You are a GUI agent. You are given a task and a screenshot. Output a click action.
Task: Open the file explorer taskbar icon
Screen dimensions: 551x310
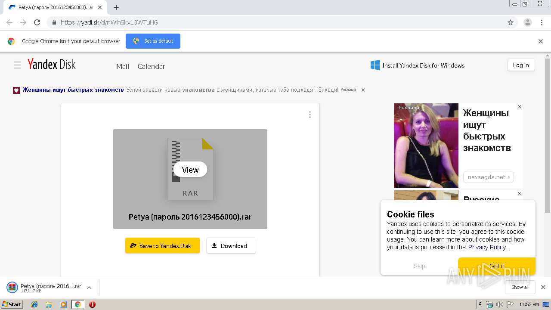click(49, 304)
